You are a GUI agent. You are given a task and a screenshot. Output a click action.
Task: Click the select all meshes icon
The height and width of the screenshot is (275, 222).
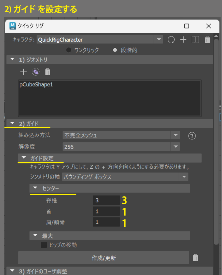coord(36,72)
